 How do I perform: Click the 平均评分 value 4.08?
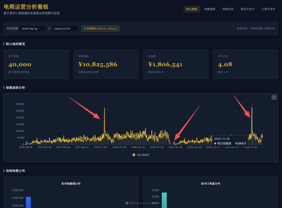(x=225, y=64)
